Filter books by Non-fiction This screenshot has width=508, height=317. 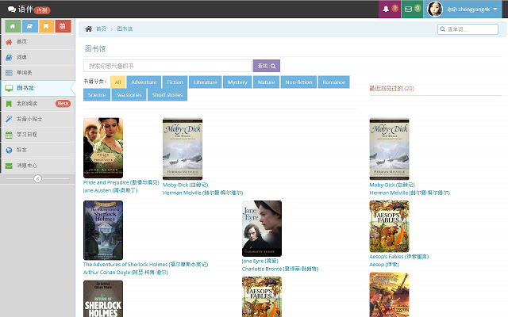298,82
